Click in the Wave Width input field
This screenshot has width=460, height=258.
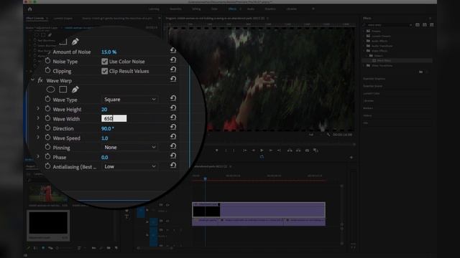point(114,118)
